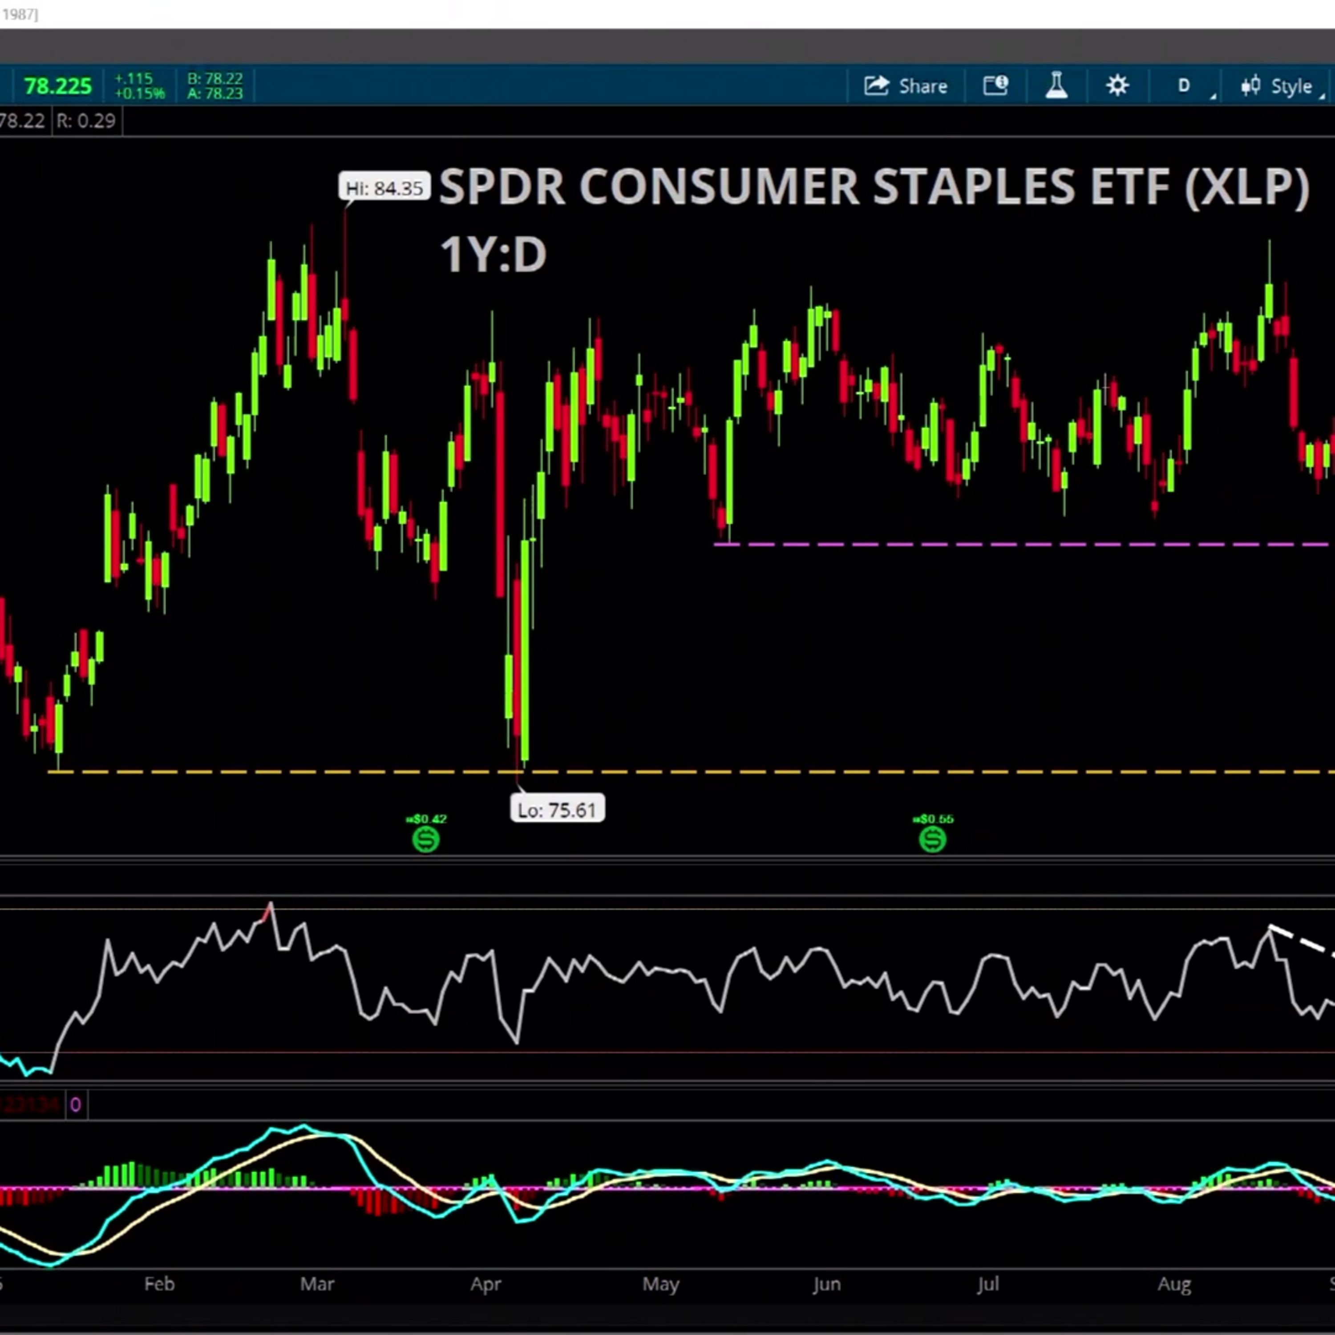Image resolution: width=1335 pixels, height=1335 pixels.
Task: Click the Lo: 75.61 price bubble
Action: click(x=557, y=809)
